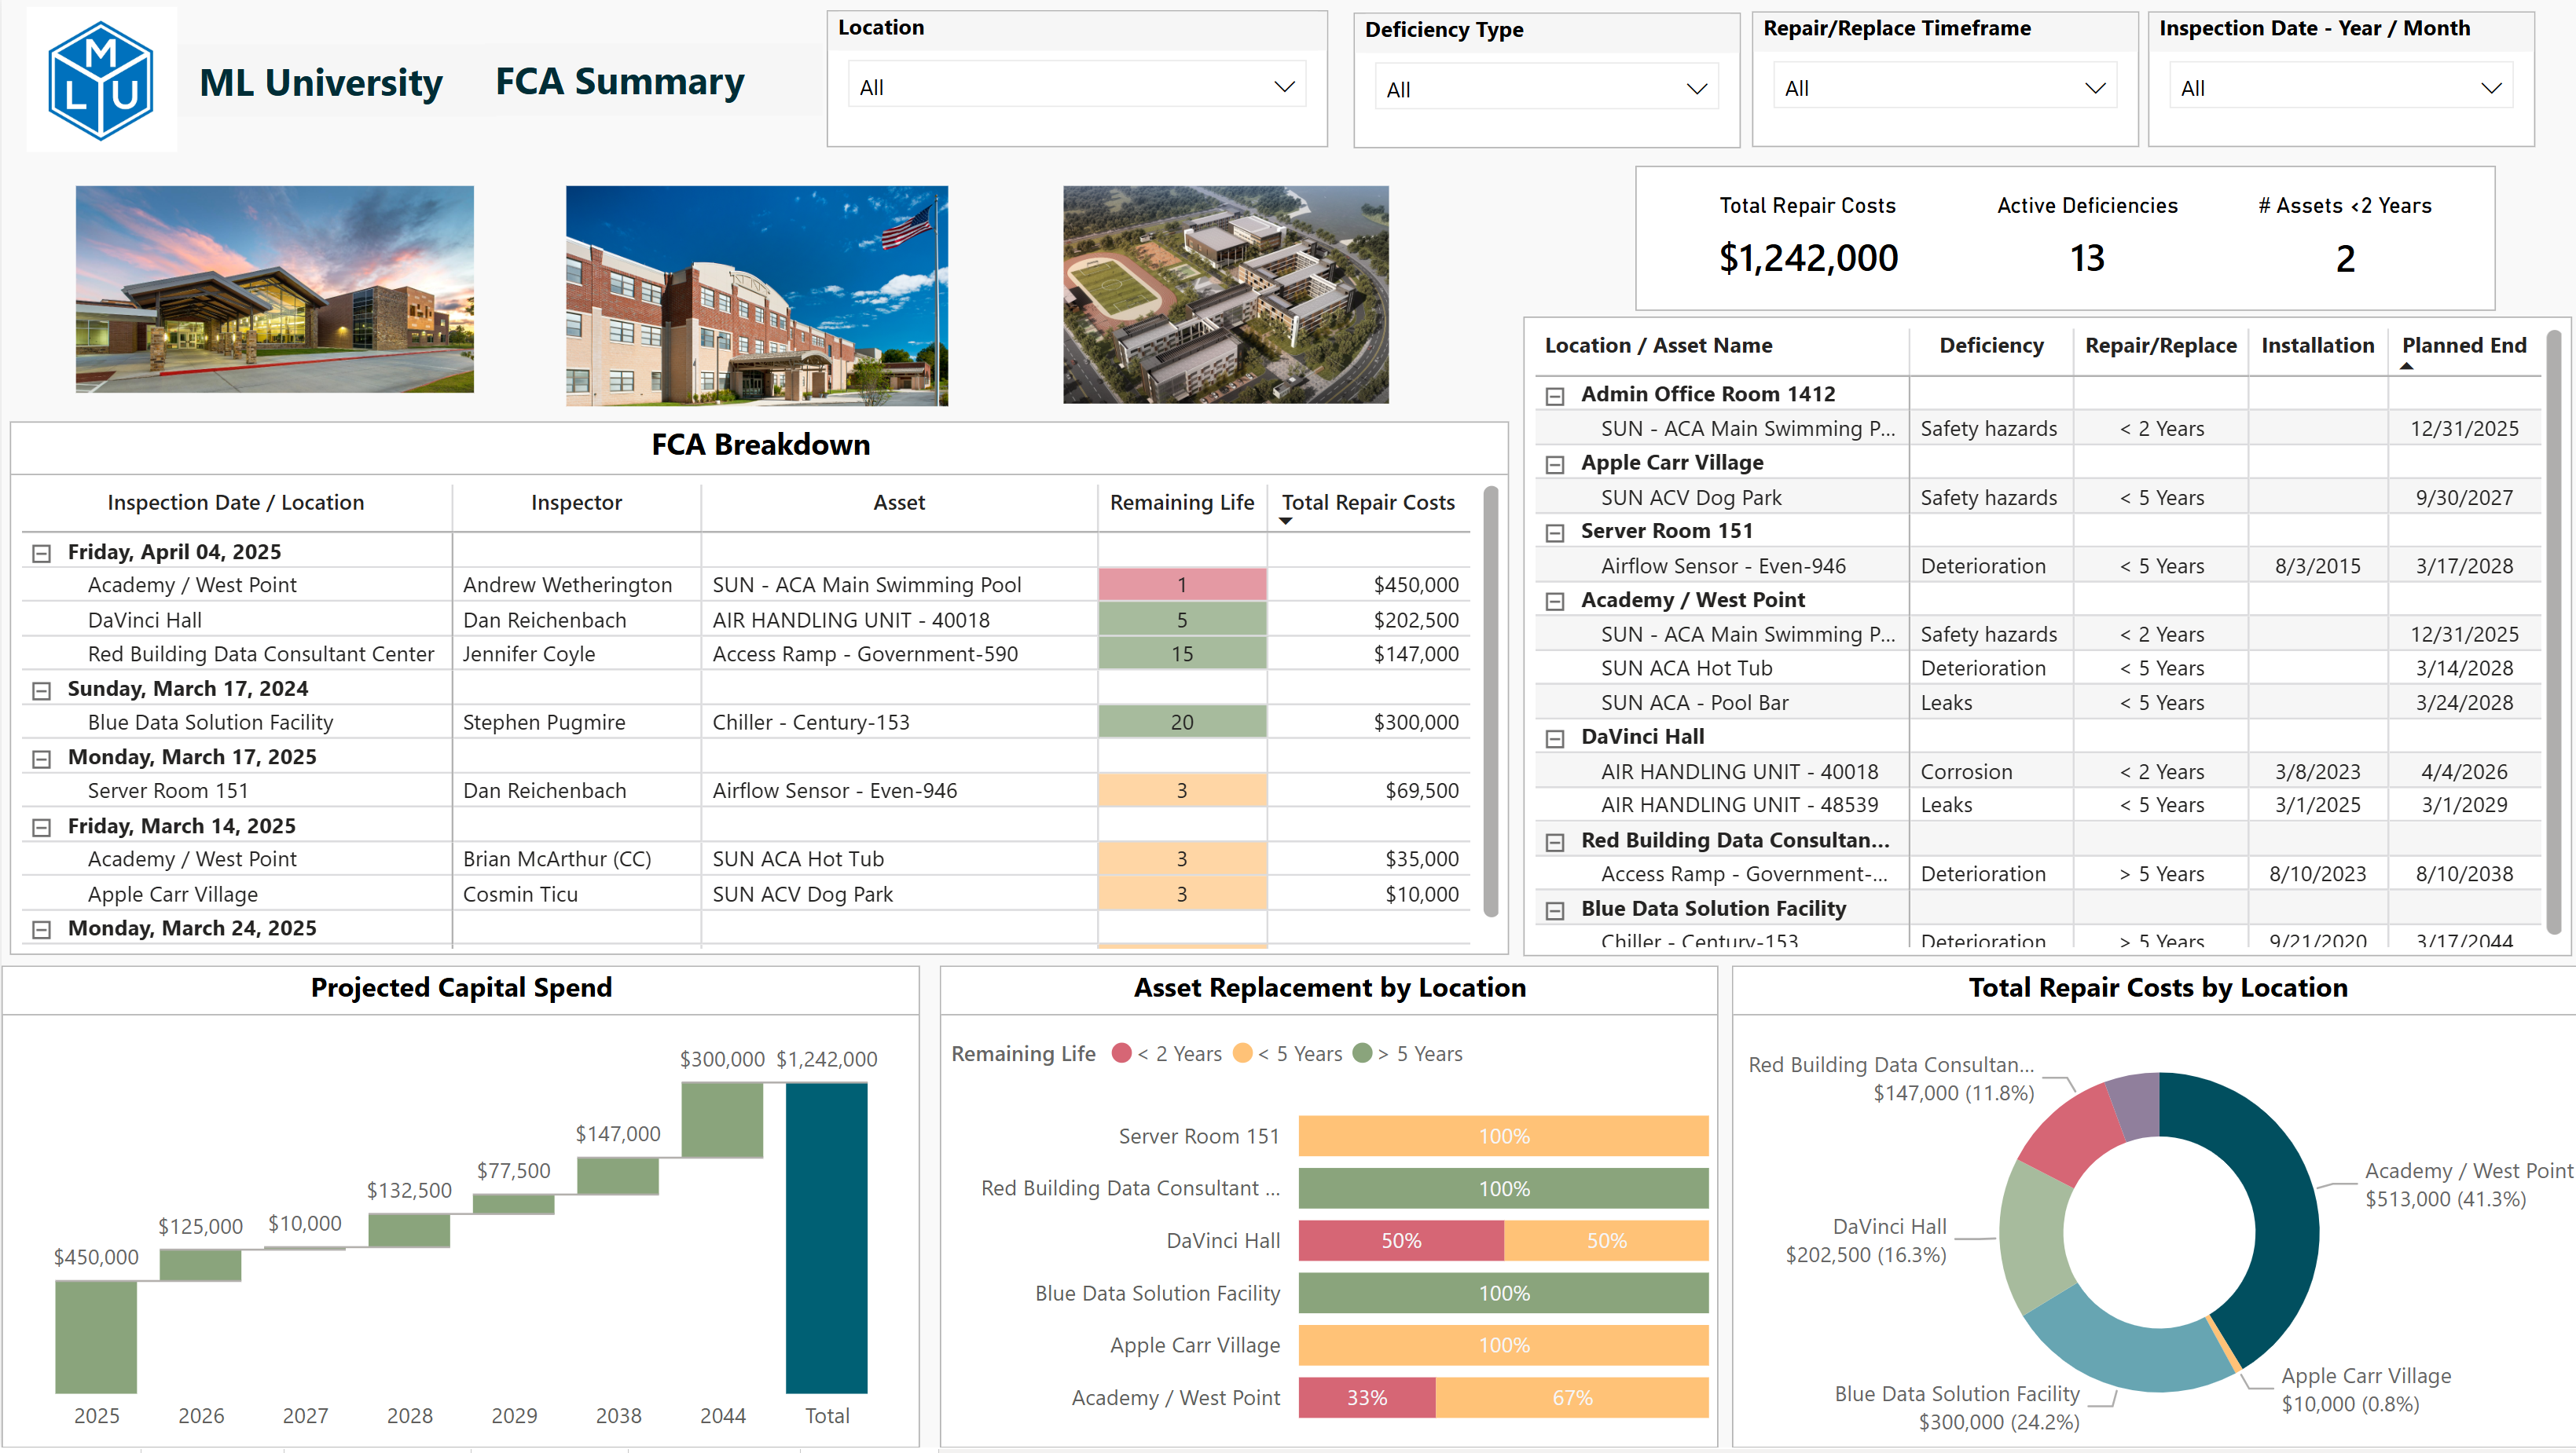Image resolution: width=2576 pixels, height=1453 pixels.
Task: Click the aerial campus photo thumbnail
Action: click(x=1225, y=294)
